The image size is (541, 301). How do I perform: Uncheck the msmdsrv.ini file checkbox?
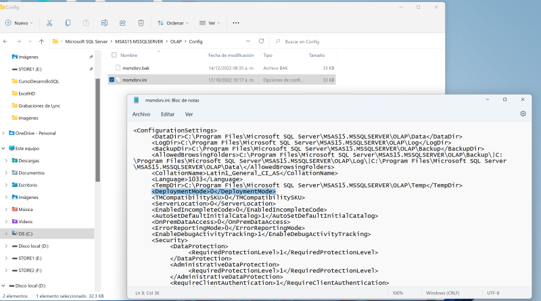pos(112,80)
